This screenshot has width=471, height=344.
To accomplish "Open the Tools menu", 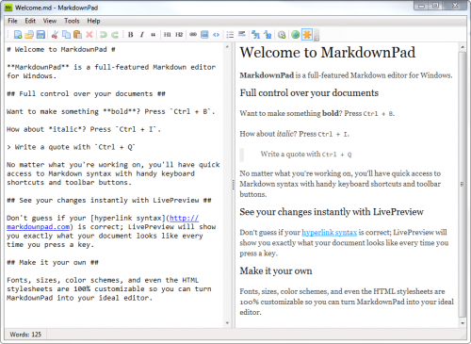I will (x=72, y=21).
